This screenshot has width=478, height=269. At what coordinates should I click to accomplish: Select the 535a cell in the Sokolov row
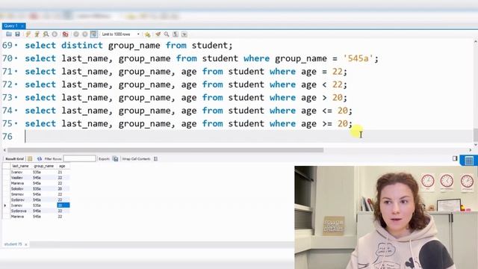pos(37,189)
